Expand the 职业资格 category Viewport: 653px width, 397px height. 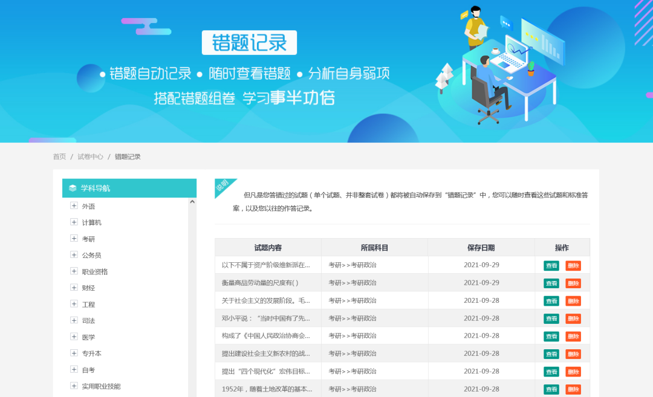click(x=74, y=271)
